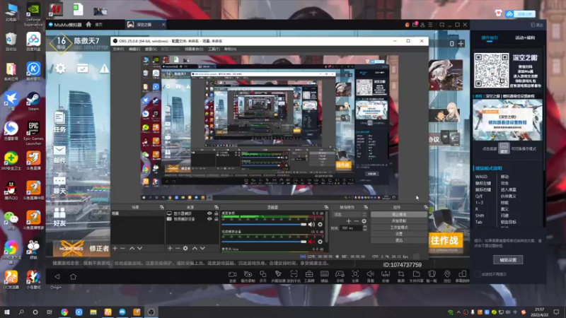Adjust the 桌面音频 volume slider
The height and width of the screenshot is (318, 566).
[x=264, y=225]
